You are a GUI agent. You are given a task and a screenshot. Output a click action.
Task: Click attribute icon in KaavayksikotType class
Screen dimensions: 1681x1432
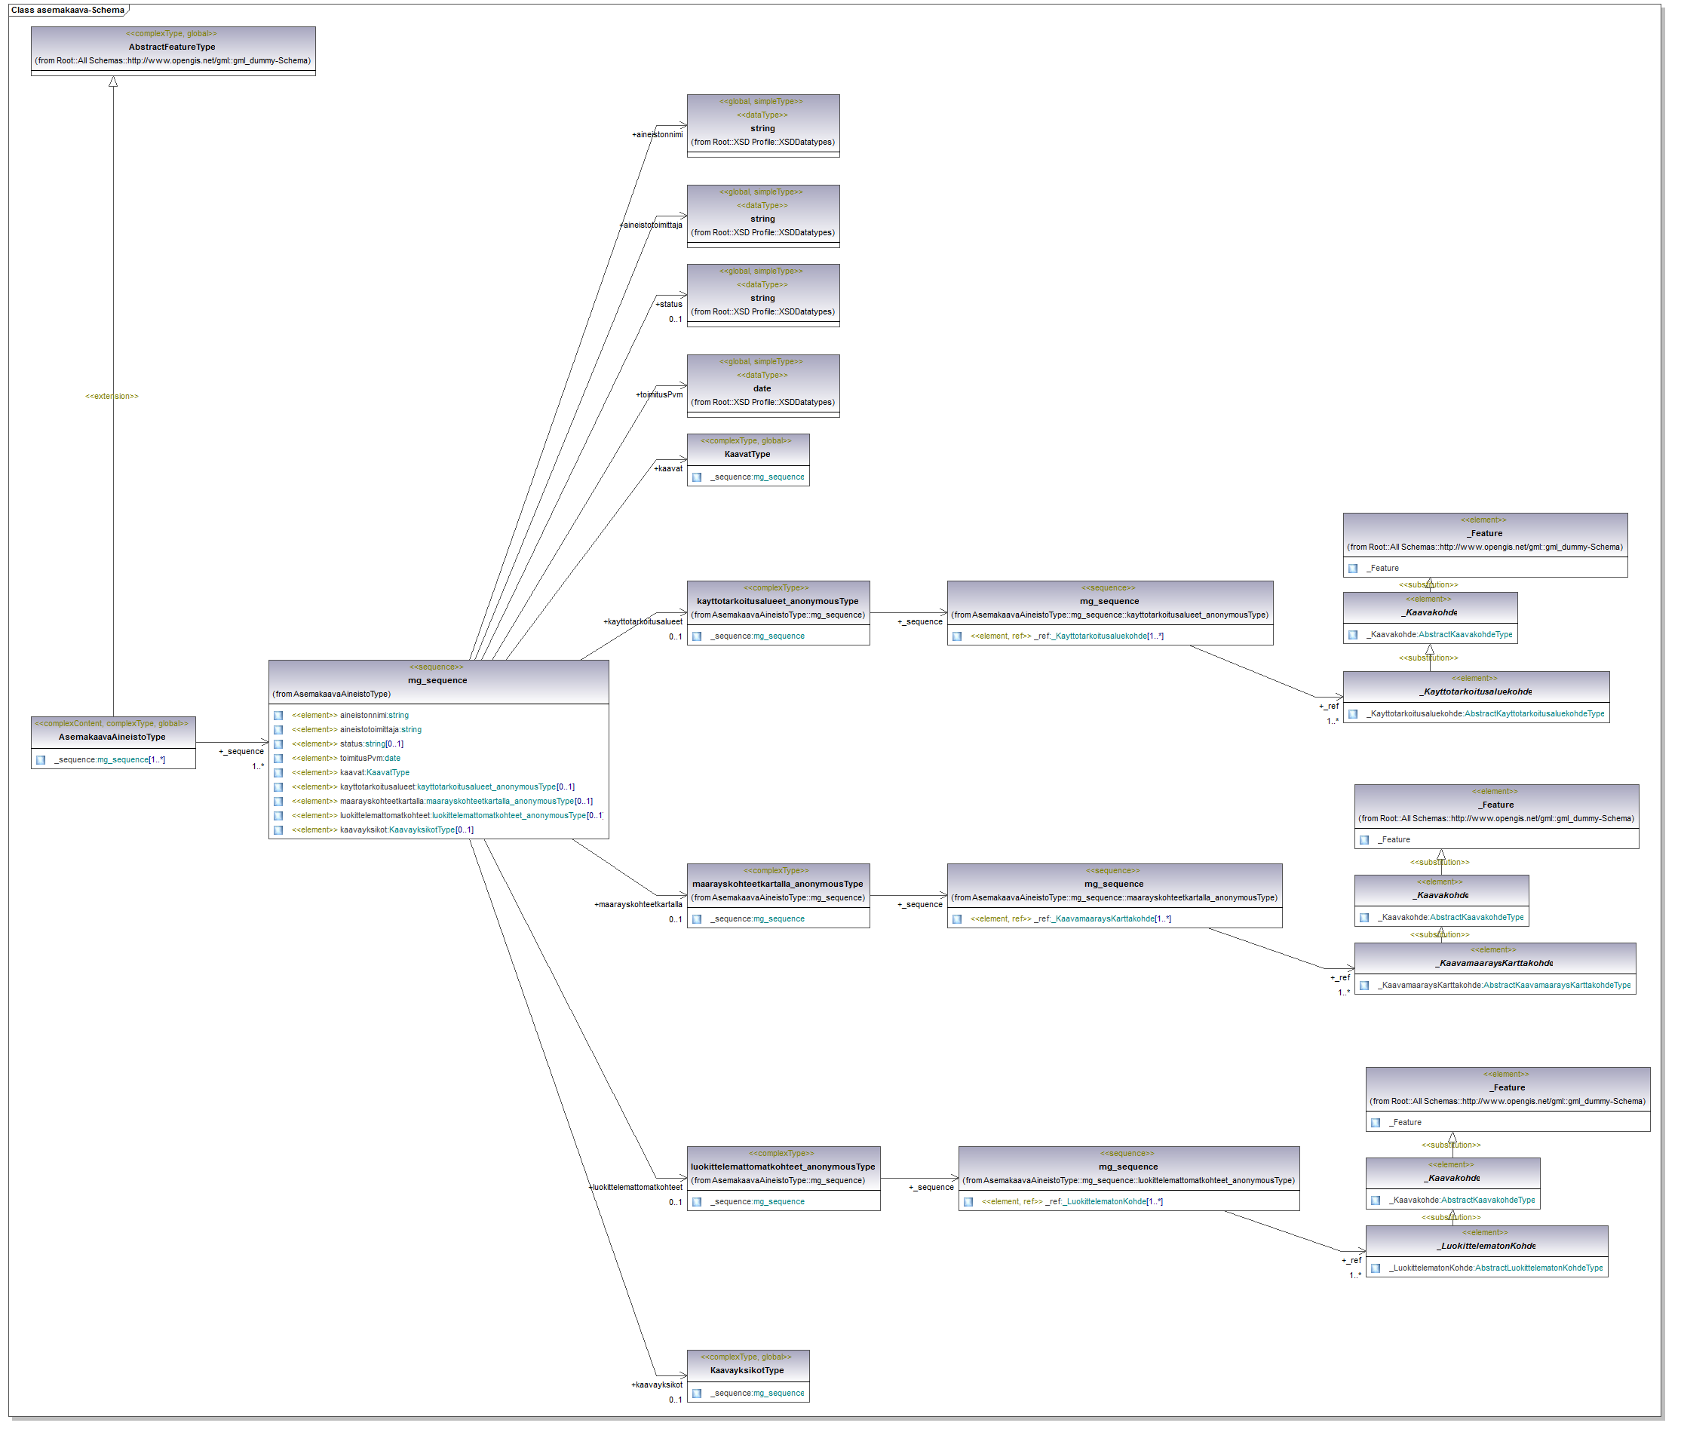click(x=697, y=1393)
